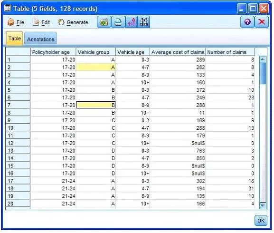Click the binoculars search icon
The height and width of the screenshot is (233, 274).
144,22
